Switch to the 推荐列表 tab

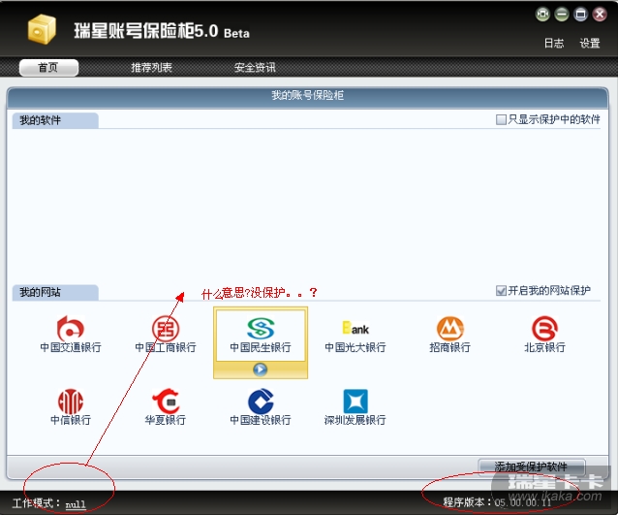click(x=151, y=68)
